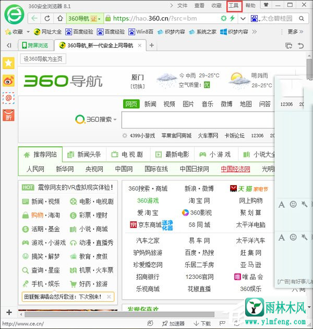Add sidebar app with plus icon
Image resolution: width=313 pixels, height=329 pixels.
coord(9,312)
